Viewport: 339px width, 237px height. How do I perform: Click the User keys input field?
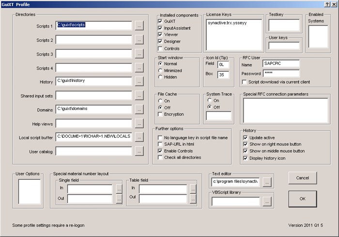284,46
